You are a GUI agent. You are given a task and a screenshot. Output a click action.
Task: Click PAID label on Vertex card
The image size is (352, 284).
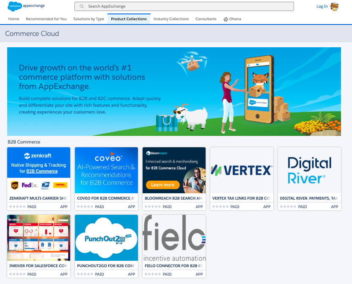click(234, 207)
